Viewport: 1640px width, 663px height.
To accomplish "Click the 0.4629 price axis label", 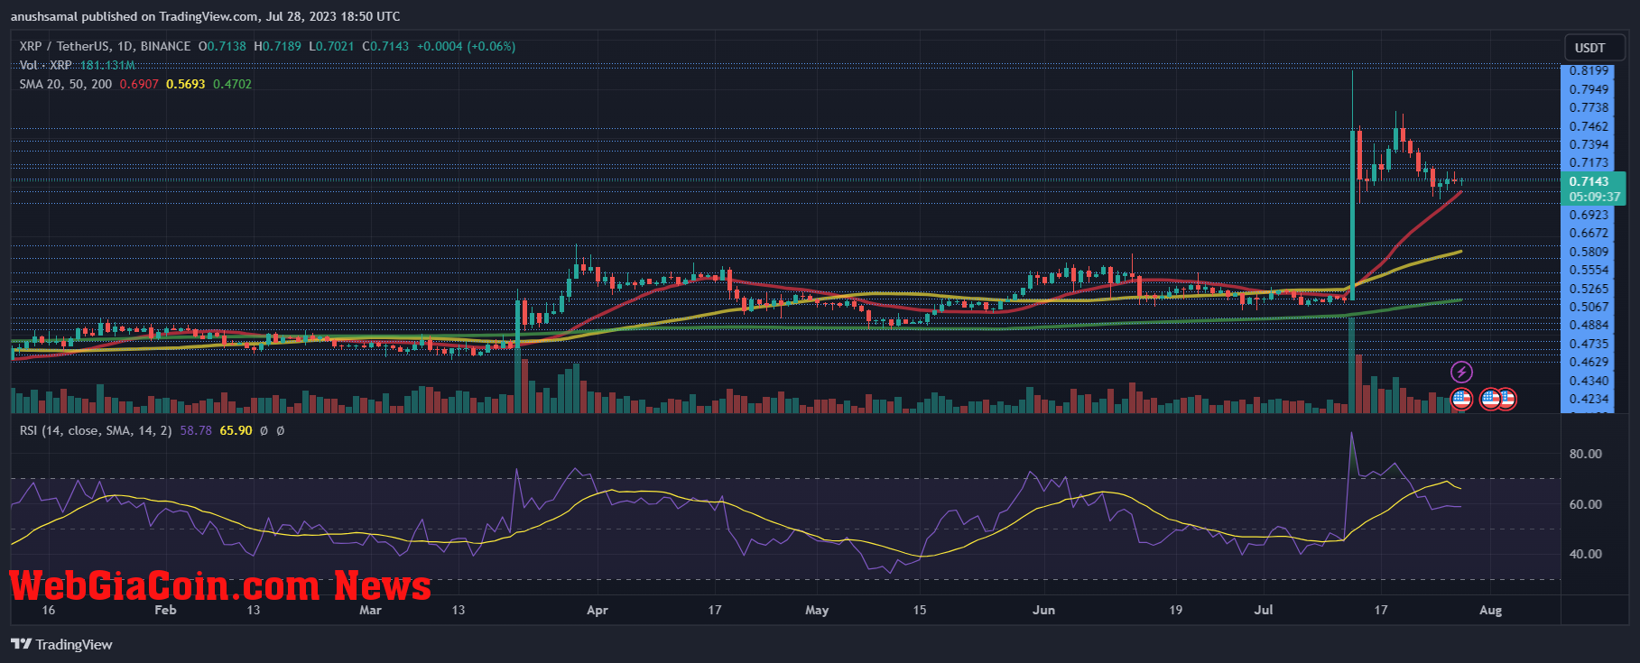I will tap(1589, 362).
